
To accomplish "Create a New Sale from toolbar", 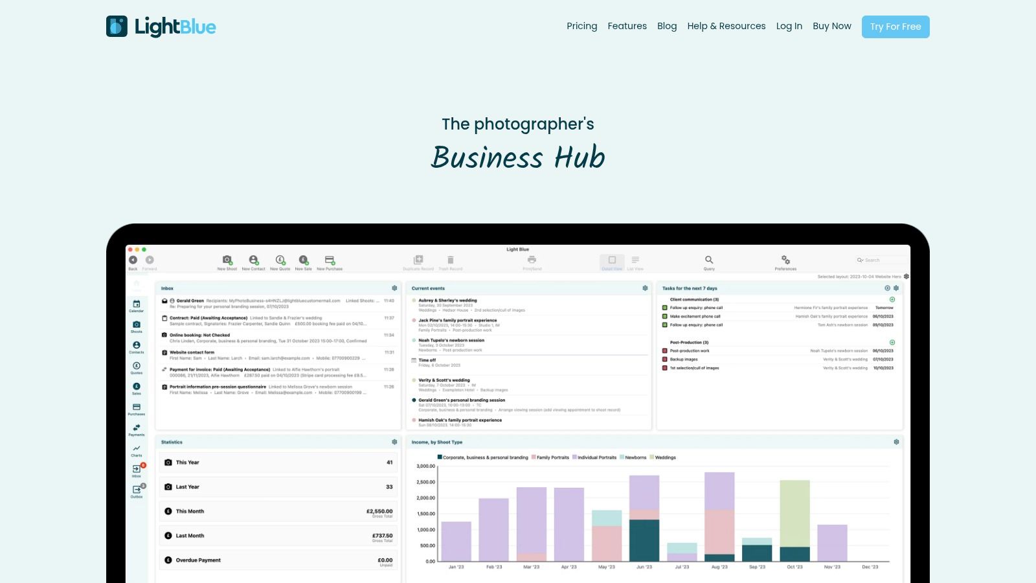I will (303, 262).
